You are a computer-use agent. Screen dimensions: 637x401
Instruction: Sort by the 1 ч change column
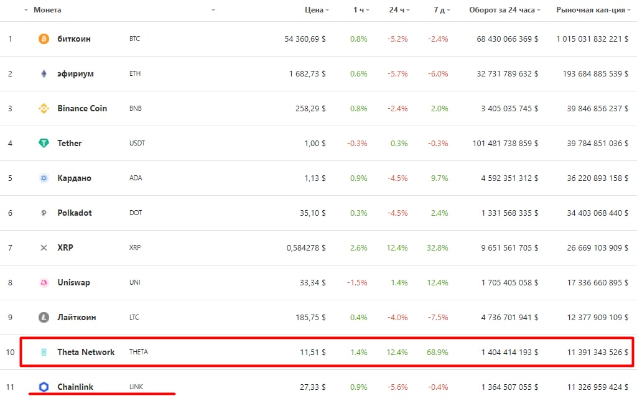[359, 10]
